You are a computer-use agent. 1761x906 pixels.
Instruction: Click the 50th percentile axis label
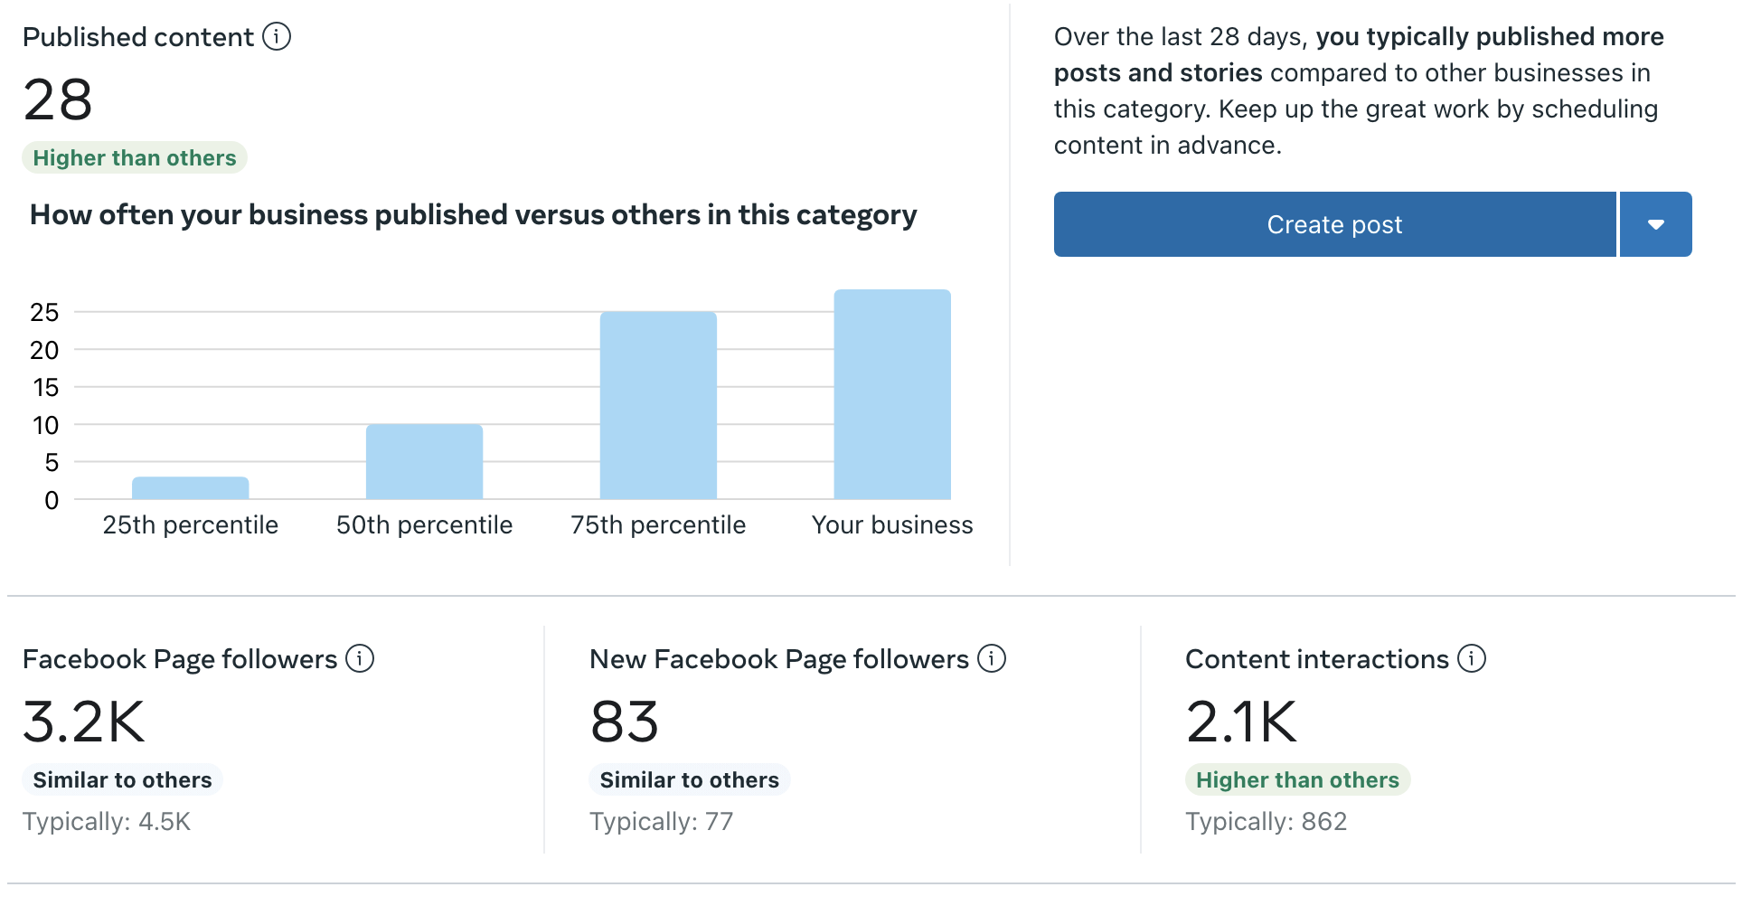click(424, 525)
